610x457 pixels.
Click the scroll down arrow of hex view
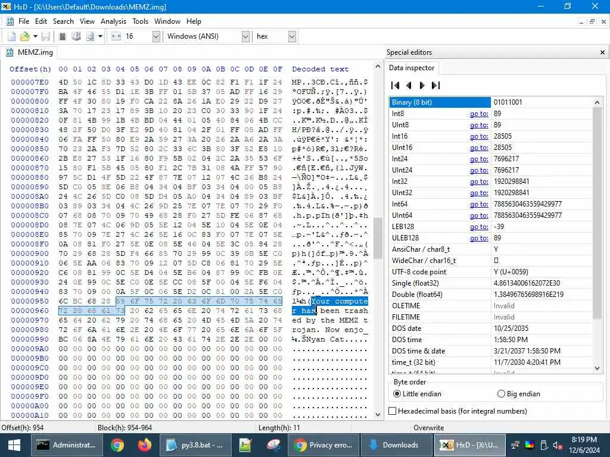378,414
